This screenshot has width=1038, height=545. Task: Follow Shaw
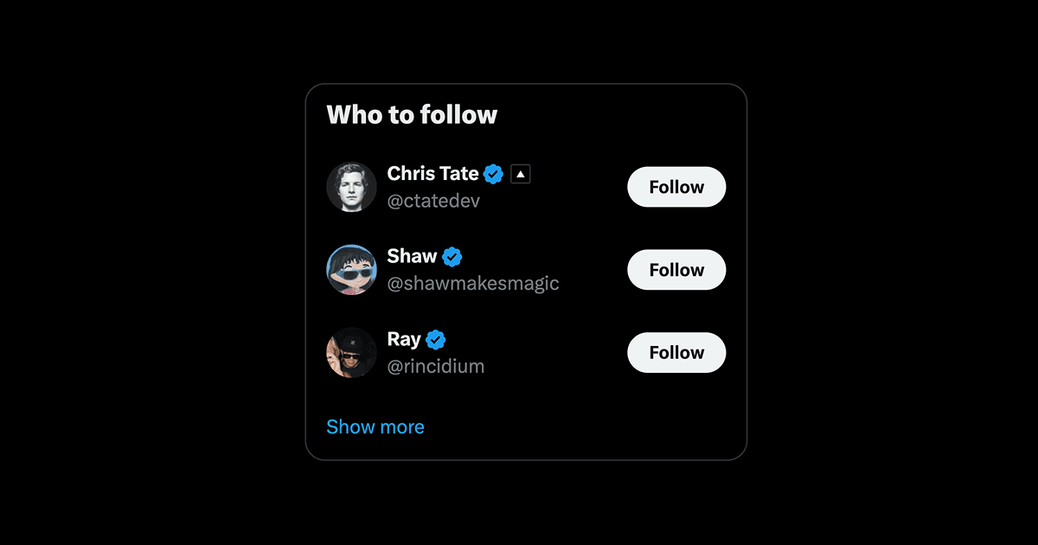click(676, 269)
